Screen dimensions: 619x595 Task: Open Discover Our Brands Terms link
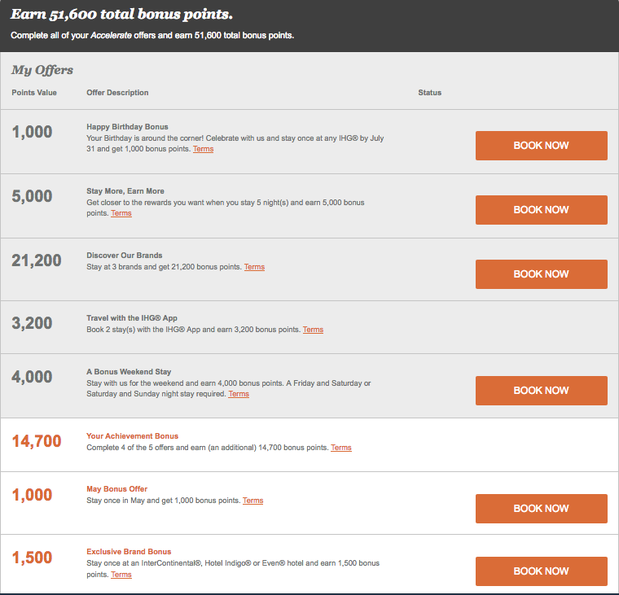point(254,268)
